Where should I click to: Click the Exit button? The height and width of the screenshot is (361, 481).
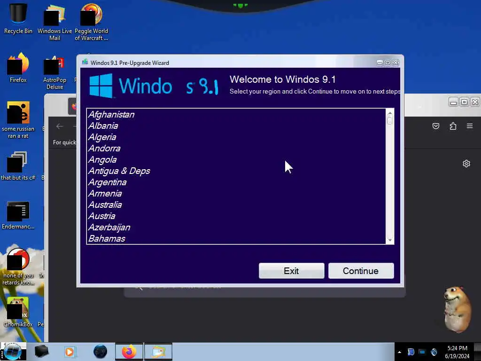click(x=291, y=271)
